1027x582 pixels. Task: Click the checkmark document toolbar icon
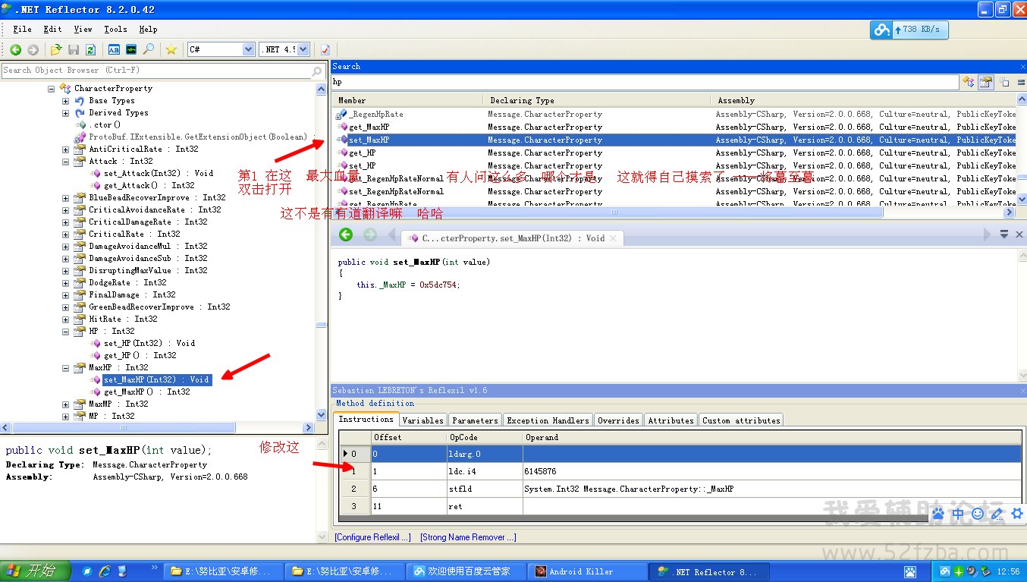click(325, 49)
